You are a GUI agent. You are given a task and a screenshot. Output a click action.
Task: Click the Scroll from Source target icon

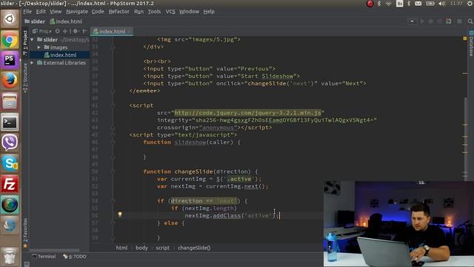[58, 31]
